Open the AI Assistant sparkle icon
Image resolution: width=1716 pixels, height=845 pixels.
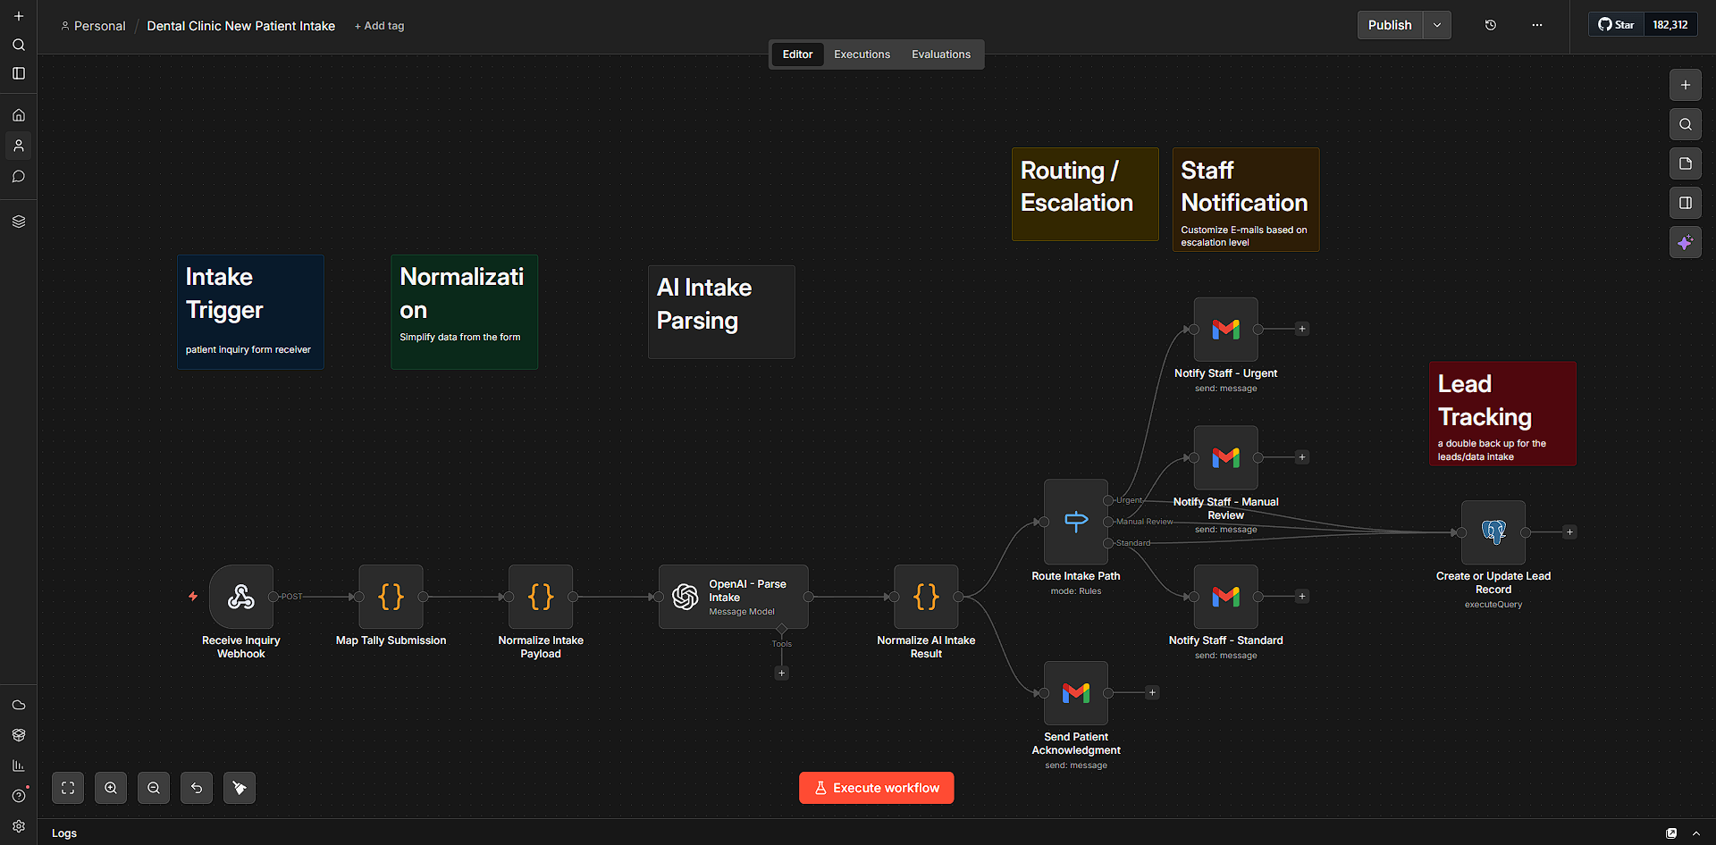1686,242
